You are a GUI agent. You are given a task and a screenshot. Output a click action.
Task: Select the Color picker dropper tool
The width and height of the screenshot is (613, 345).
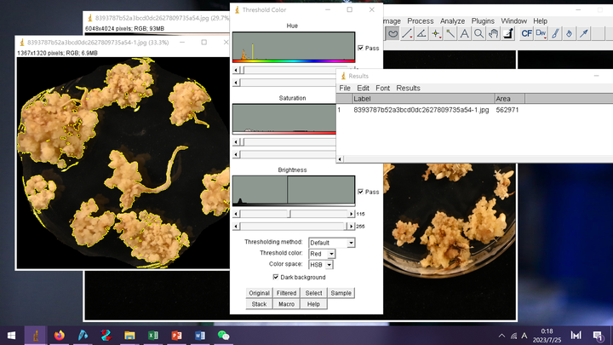coord(507,34)
